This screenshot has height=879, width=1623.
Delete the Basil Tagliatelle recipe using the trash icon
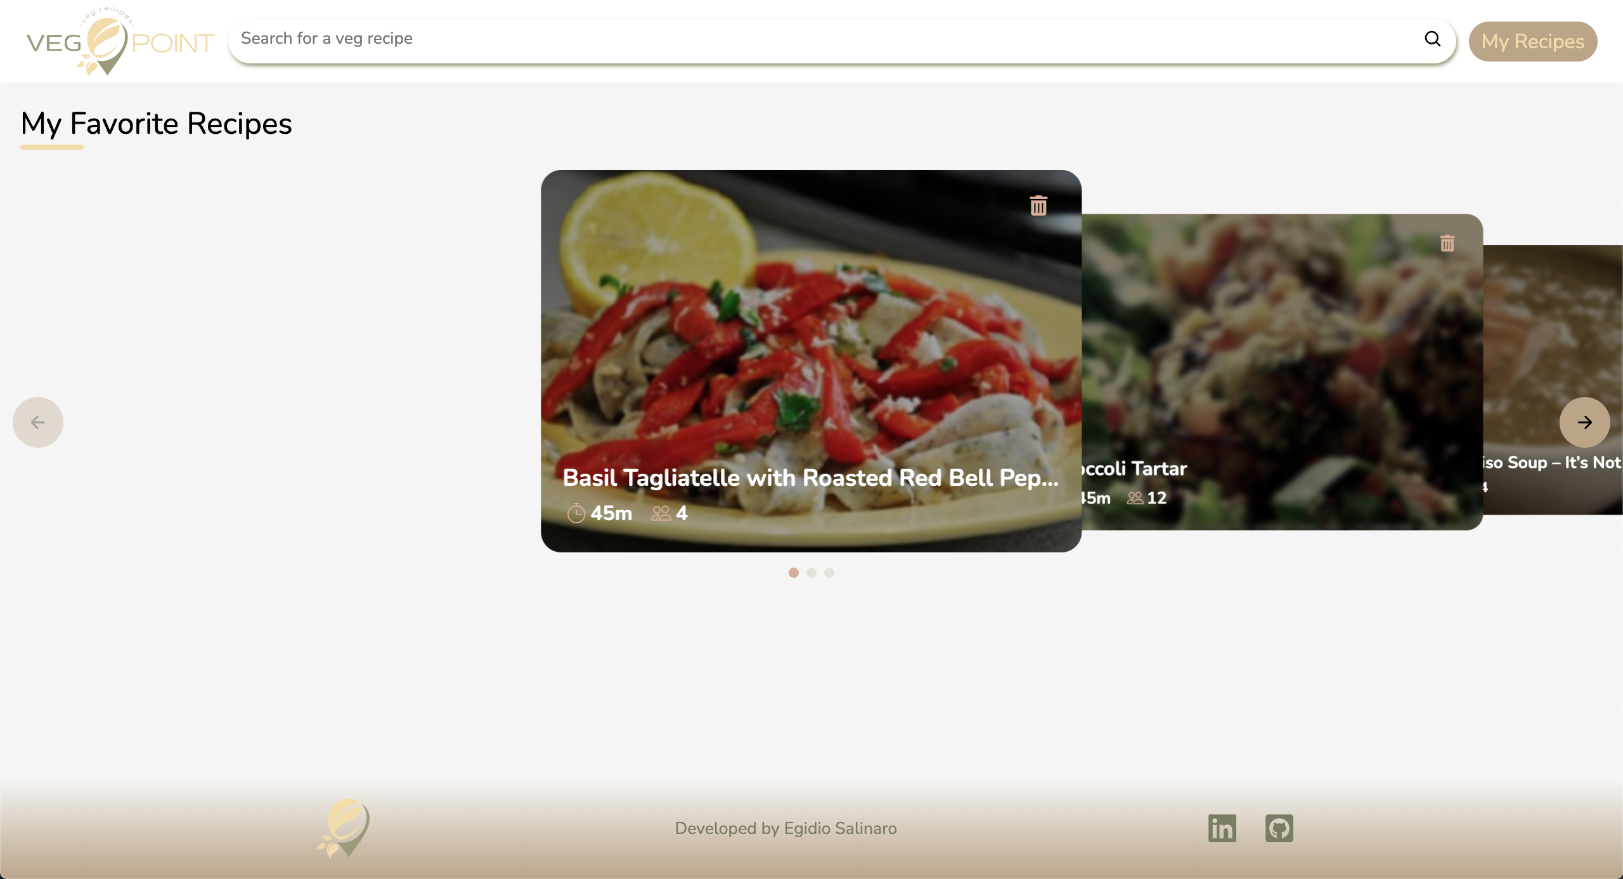click(x=1038, y=204)
